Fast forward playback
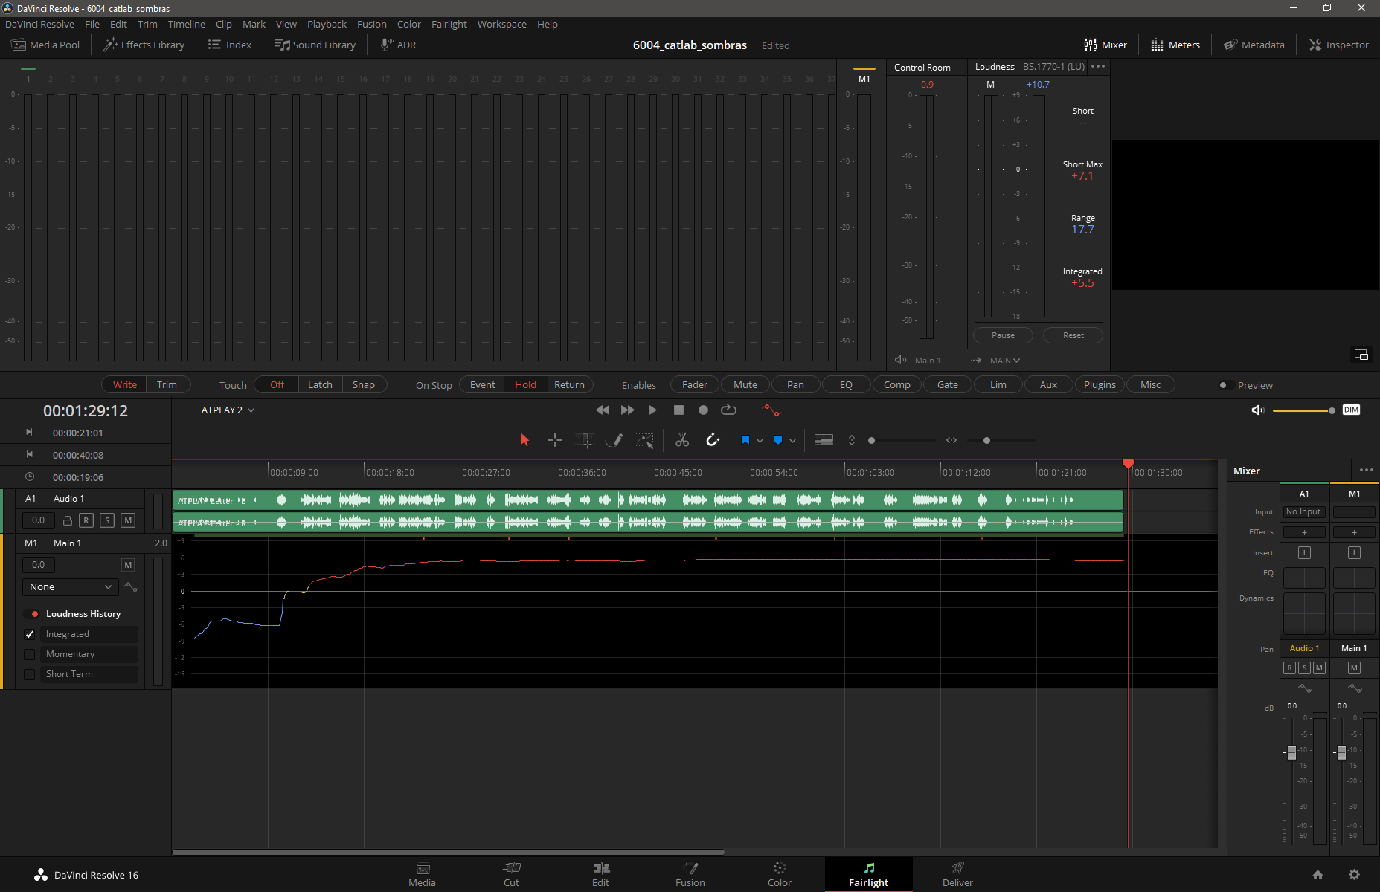The height and width of the screenshot is (892, 1380). [628, 410]
